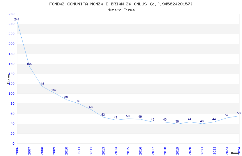Image resolution: width=242 pixels, height=156 pixels.
Task: Click the data label 102 for 2009
Action: pyautogui.click(x=54, y=90)
